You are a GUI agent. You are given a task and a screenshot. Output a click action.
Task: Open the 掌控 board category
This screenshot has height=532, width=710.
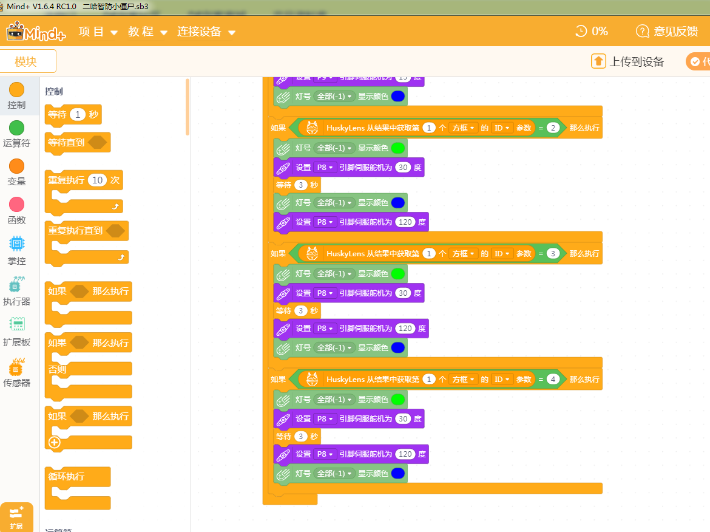click(17, 251)
